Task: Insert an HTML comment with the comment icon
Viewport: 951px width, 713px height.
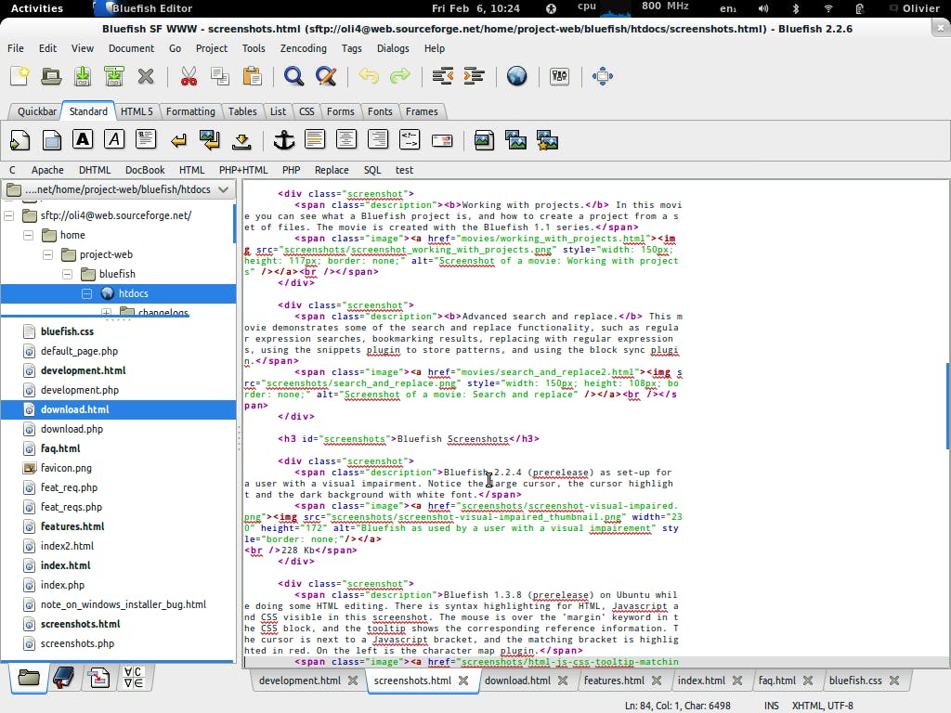Action: [x=409, y=139]
